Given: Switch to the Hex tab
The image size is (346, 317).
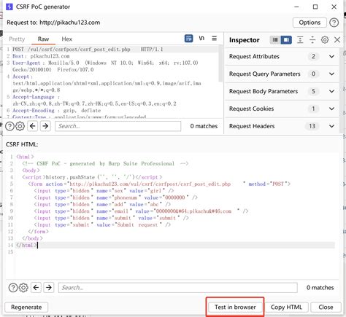Looking at the screenshot, I should click(67, 39).
